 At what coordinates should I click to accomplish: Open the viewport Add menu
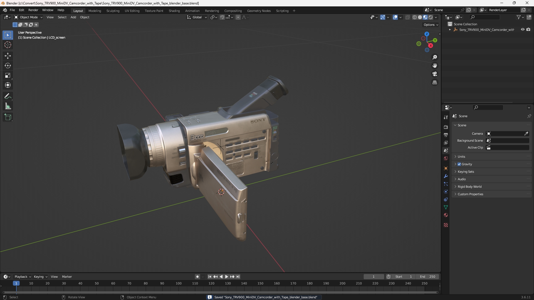click(73, 17)
